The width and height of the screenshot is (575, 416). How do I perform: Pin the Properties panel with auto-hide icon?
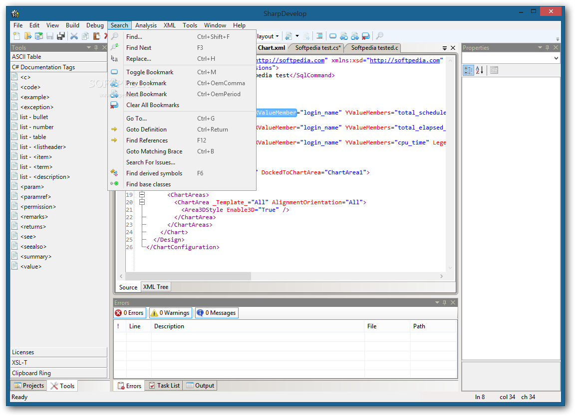point(547,47)
